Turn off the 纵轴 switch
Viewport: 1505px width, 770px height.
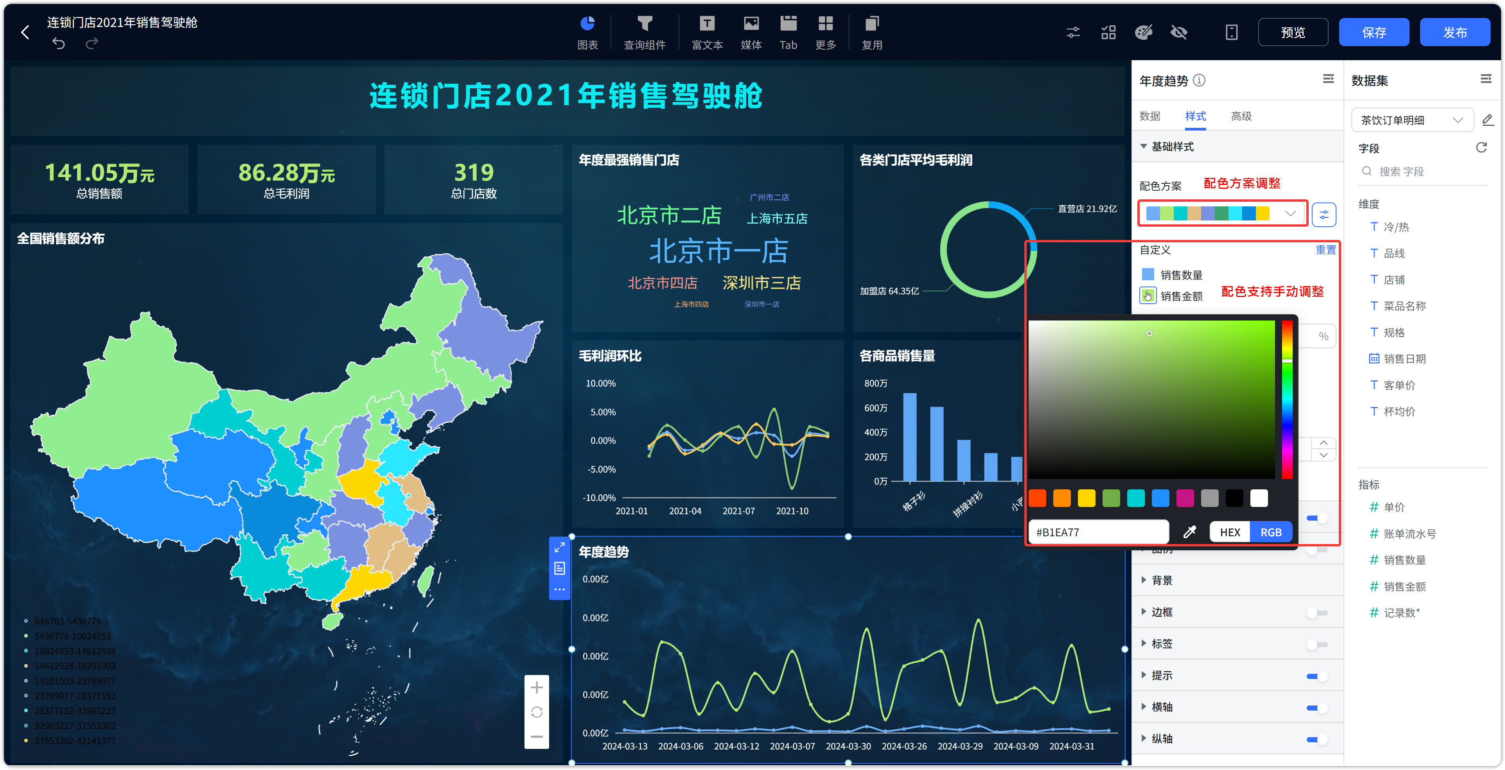coord(1317,739)
